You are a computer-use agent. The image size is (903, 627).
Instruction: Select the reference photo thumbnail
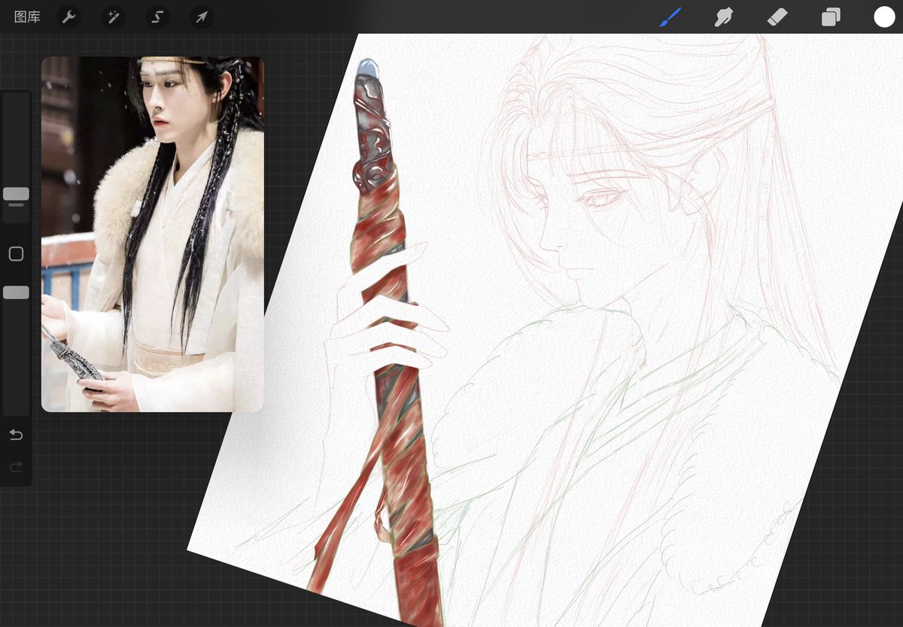(153, 234)
